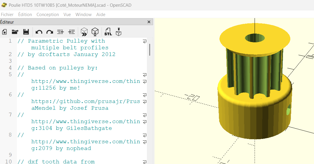The image size is (314, 164).
Task: Close the Éditeur panel
Action: 149,22
